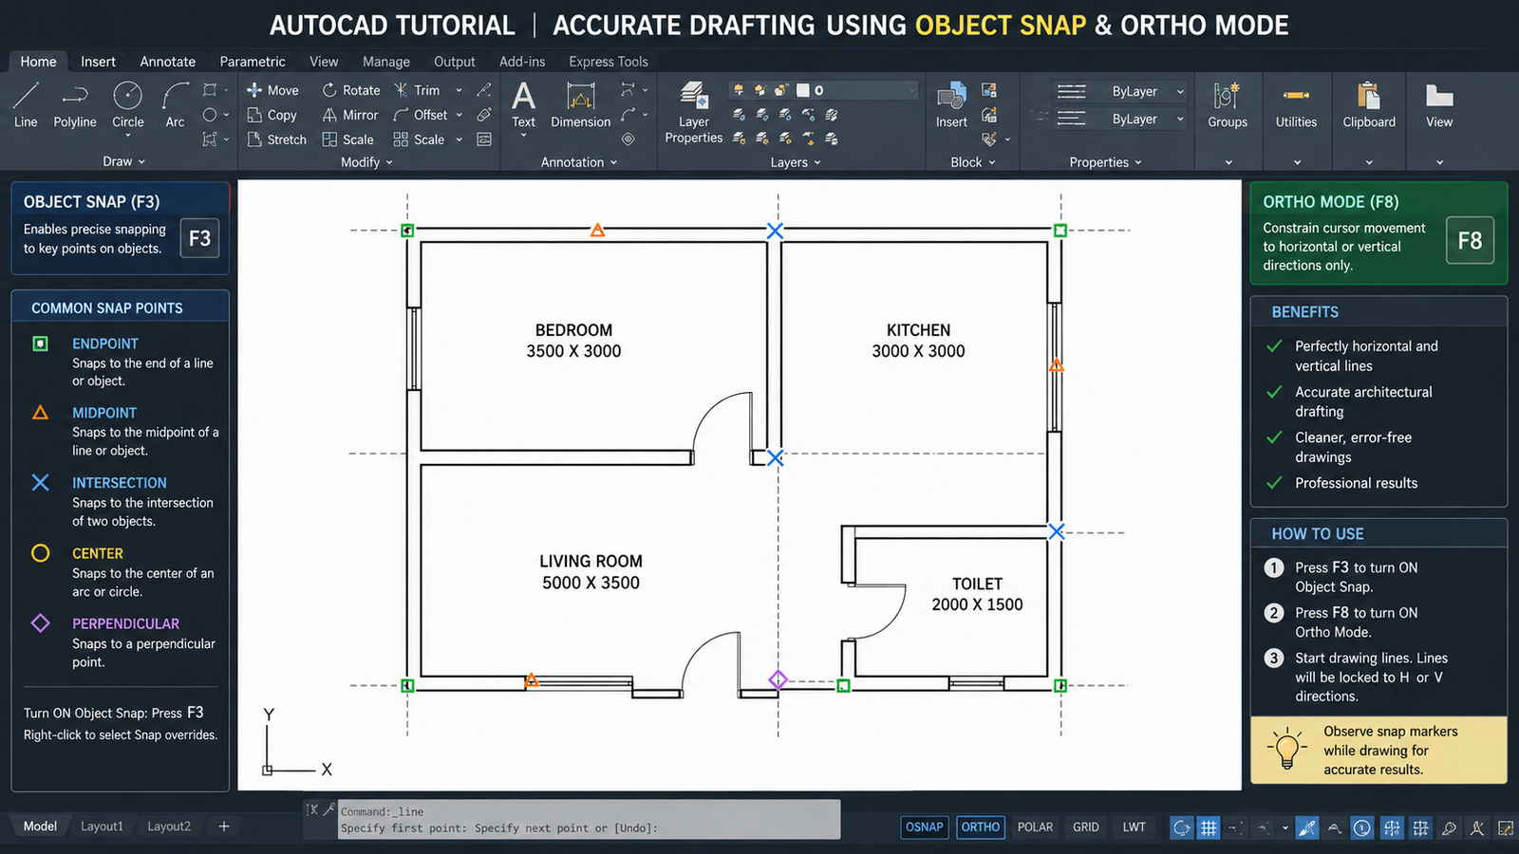Toggle the circled-one icon in status bar

point(1362,827)
